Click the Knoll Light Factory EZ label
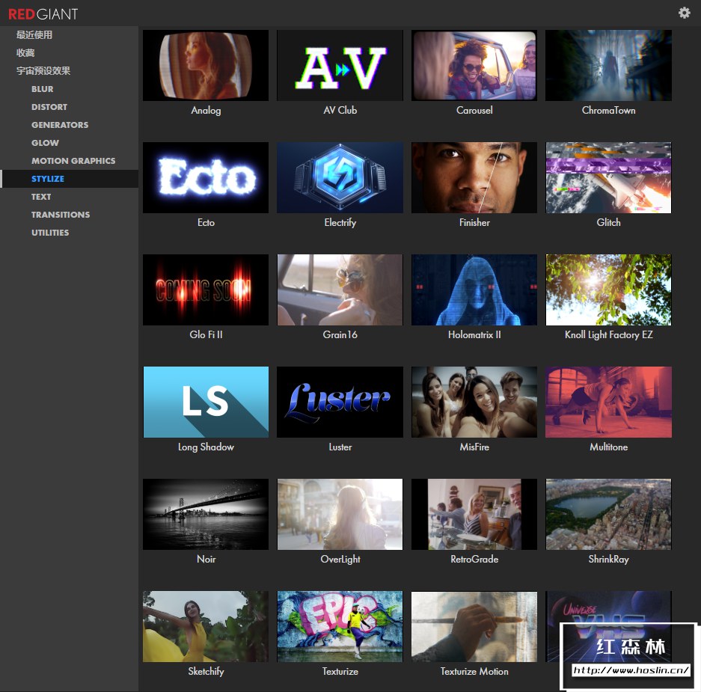701x692 pixels. coord(608,335)
